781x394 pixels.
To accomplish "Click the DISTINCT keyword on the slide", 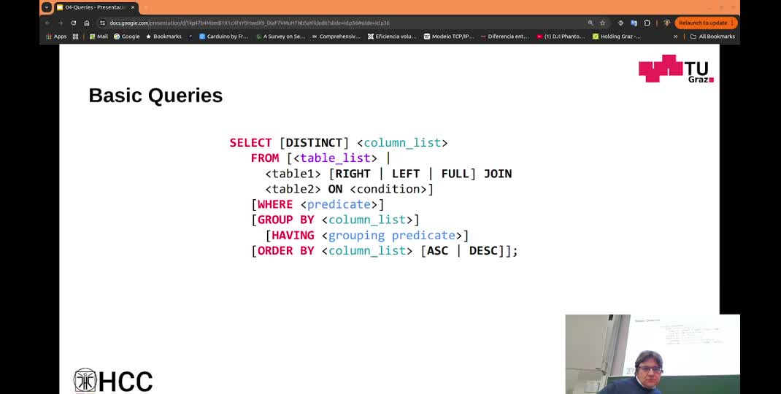I will coord(314,143).
